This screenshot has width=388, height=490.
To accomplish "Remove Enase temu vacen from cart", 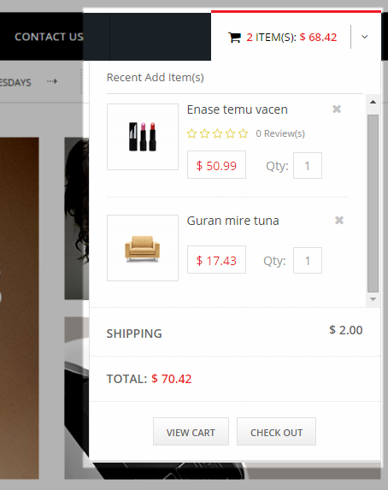I will click(x=337, y=109).
